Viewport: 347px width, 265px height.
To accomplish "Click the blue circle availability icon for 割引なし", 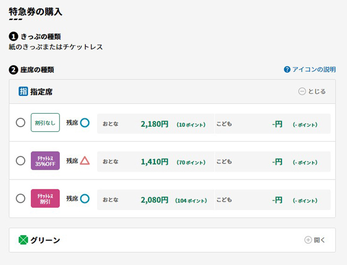I will 85,123.
